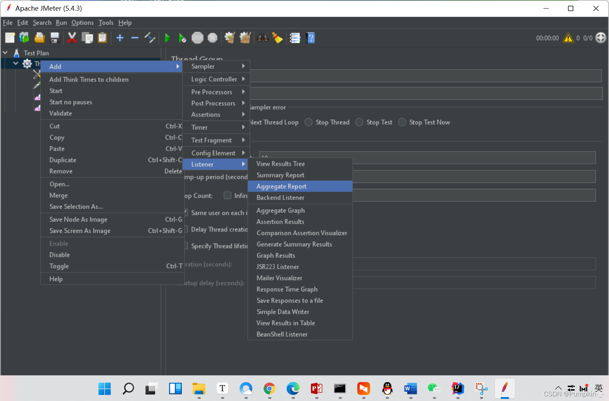
Task: Open WeChat from the taskbar
Action: [434, 389]
